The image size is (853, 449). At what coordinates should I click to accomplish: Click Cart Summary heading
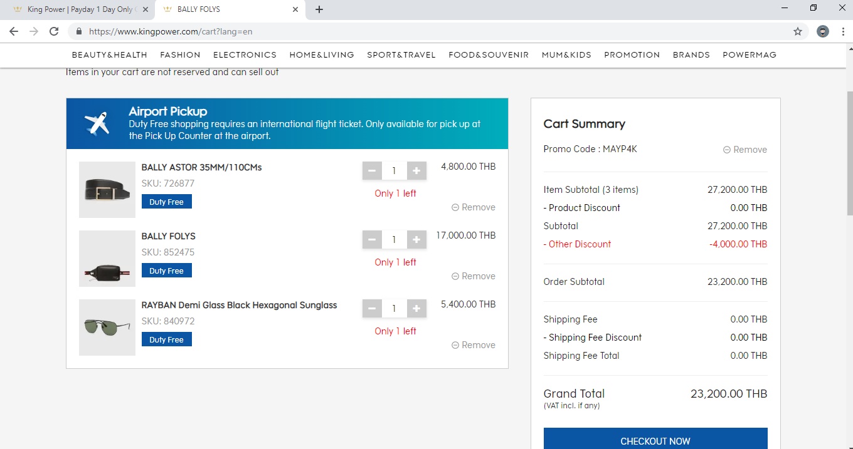(x=585, y=124)
